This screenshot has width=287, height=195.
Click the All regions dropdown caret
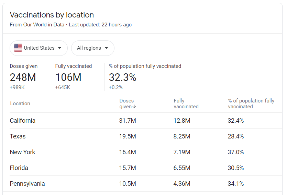coord(106,48)
